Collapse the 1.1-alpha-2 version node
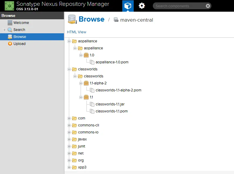The width and height of the screenshot is (234, 174). pos(81,83)
